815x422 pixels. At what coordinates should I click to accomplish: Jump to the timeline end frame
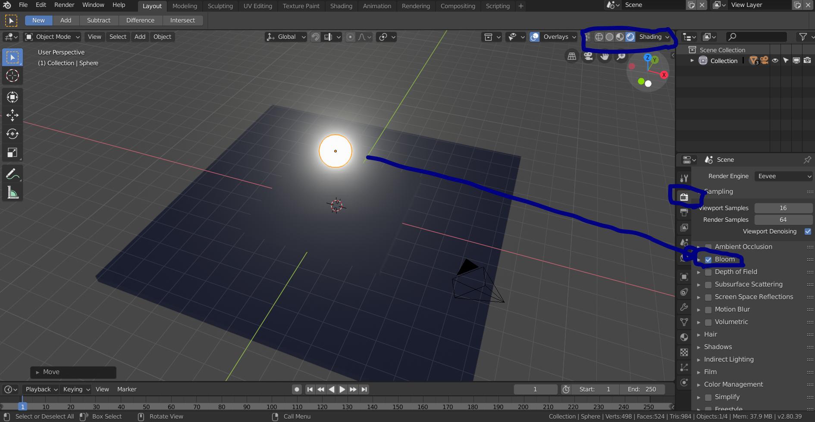(364, 389)
